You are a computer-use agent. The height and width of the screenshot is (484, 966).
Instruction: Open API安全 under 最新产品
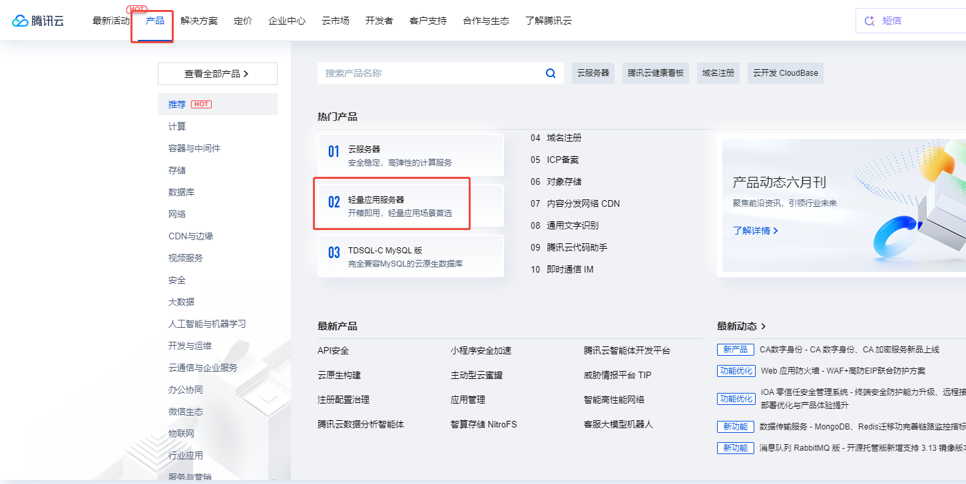coord(333,350)
